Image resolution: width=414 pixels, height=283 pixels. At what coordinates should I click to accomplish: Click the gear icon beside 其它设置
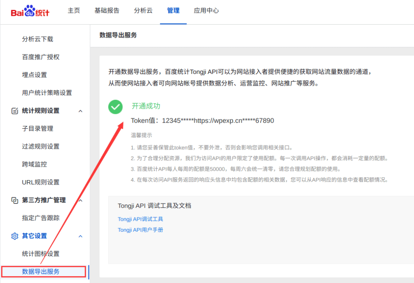(15, 236)
